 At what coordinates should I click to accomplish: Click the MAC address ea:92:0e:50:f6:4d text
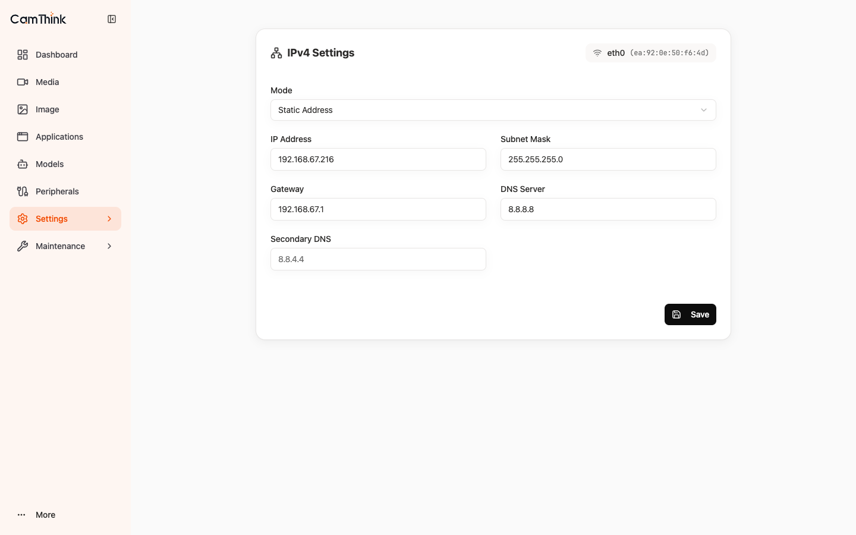(669, 53)
